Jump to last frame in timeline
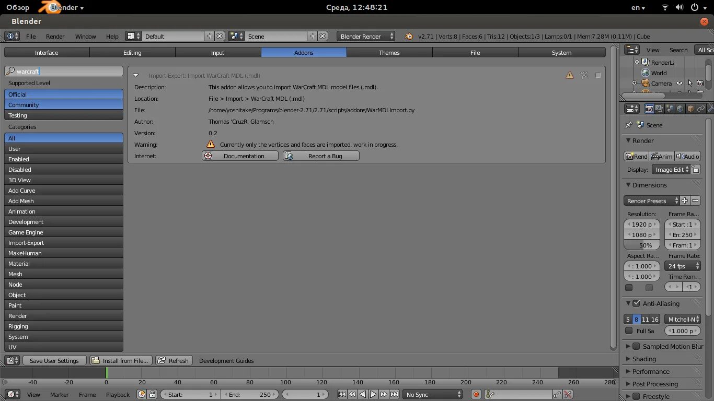The image size is (714, 401). click(394, 394)
